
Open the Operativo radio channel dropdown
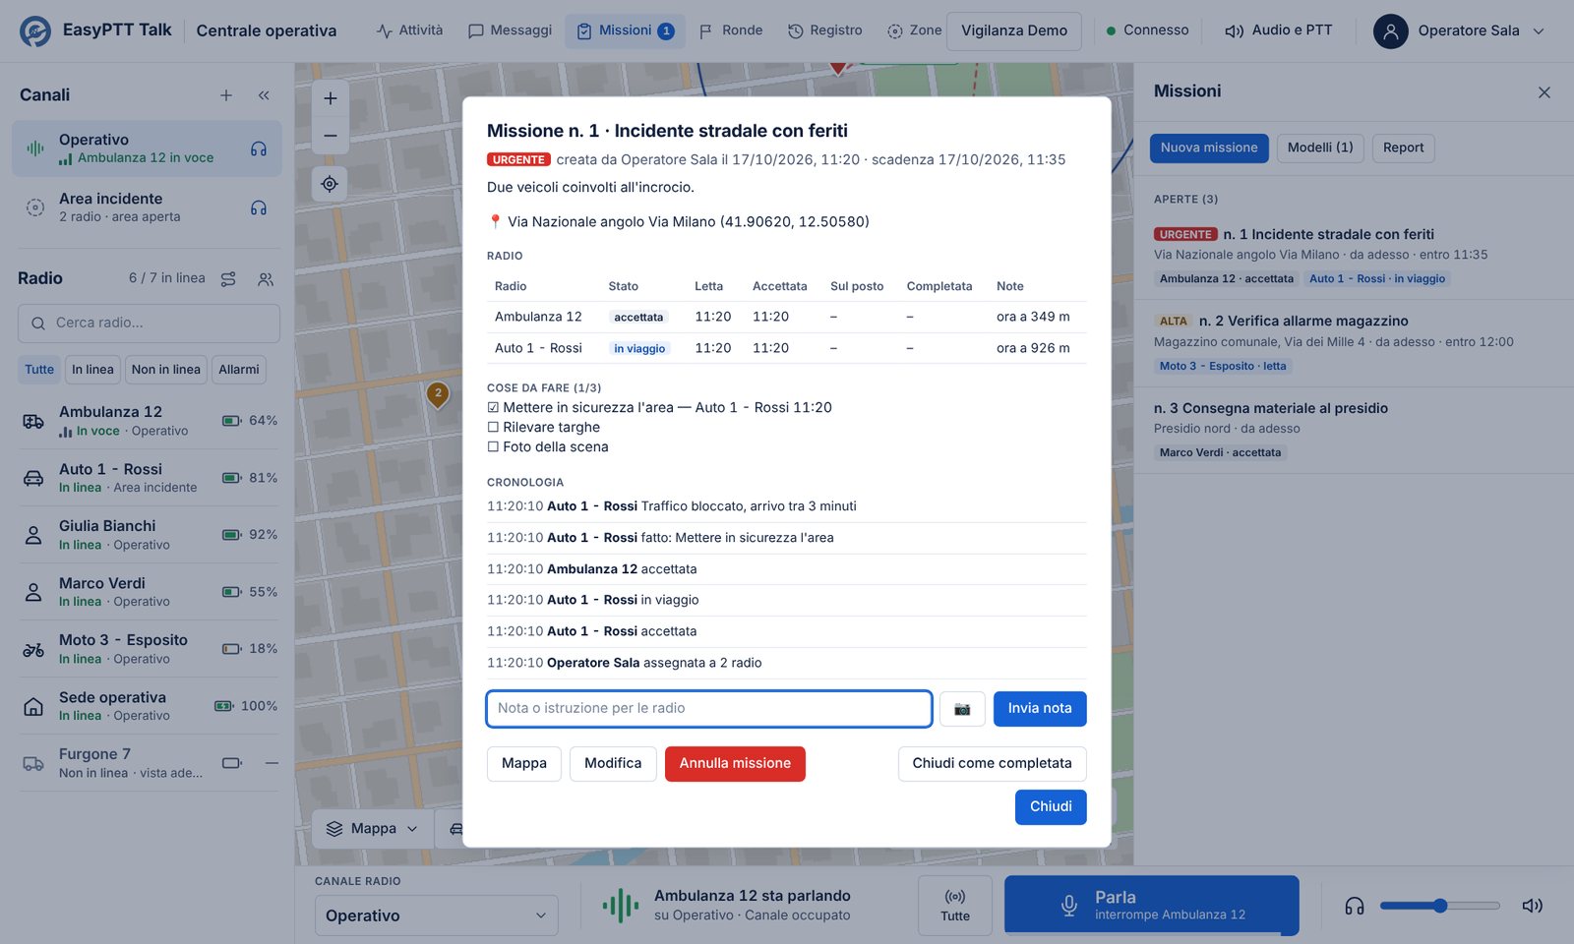(436, 915)
